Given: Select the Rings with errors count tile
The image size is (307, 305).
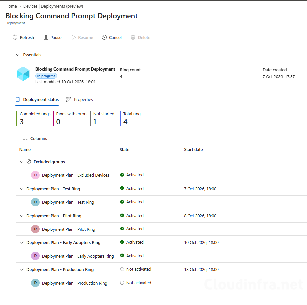Looking at the screenshot, I should click(x=70, y=119).
